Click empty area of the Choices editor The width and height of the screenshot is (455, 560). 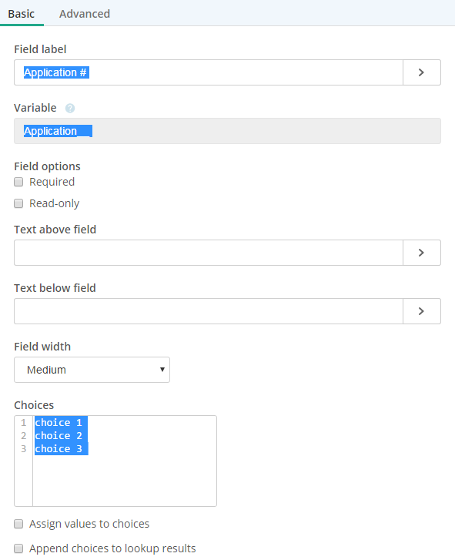click(124, 481)
